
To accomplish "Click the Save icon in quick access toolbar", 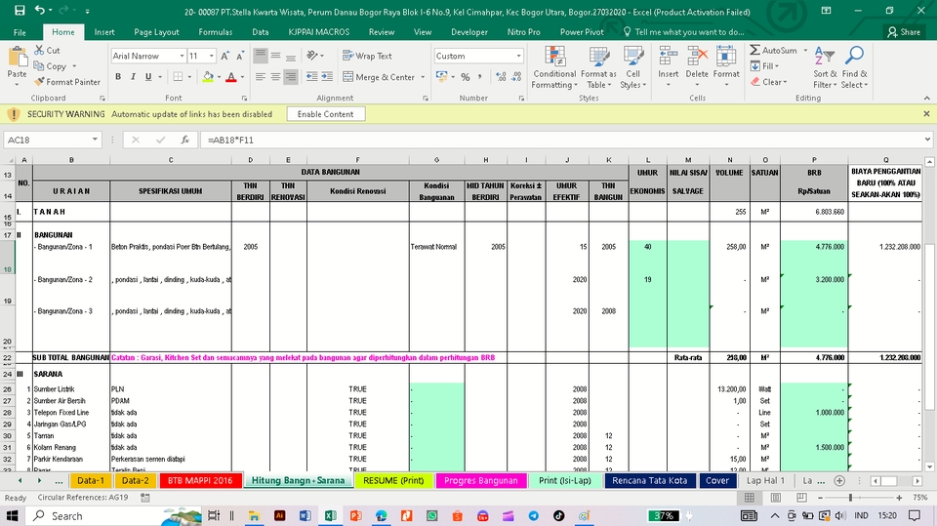I will pyautogui.click(x=20, y=10).
